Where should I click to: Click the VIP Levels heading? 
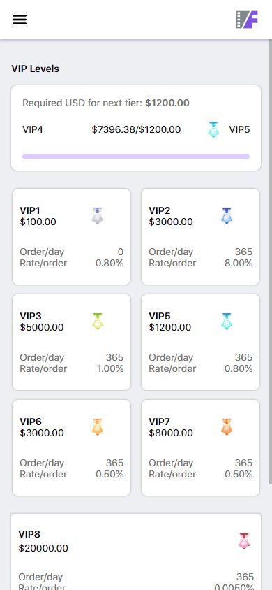click(36, 69)
